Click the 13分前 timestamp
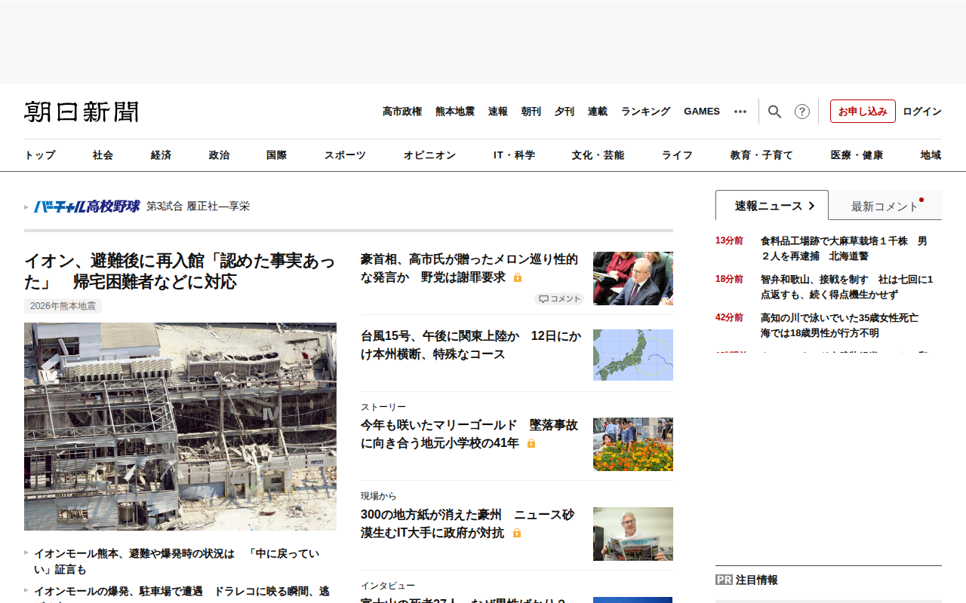 click(729, 241)
